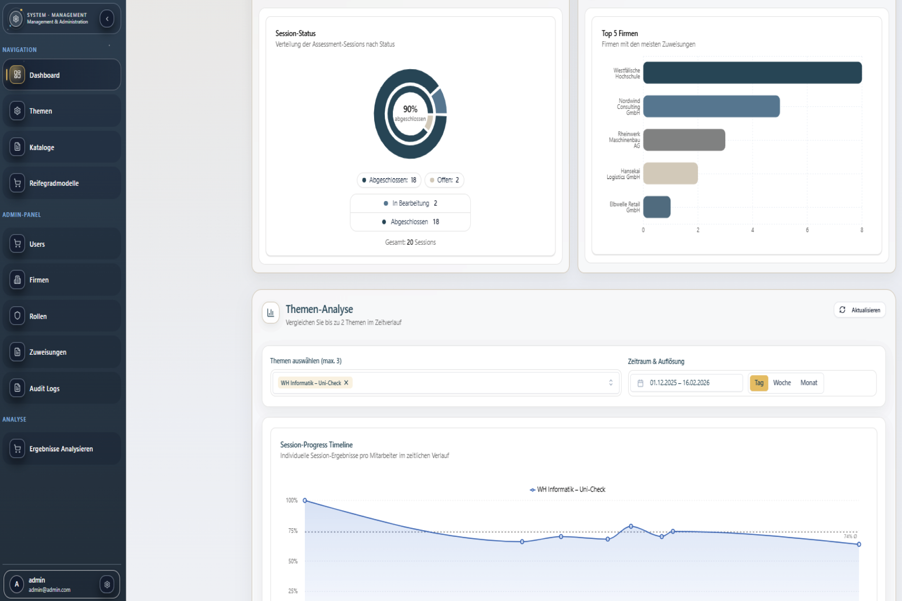Click the Themen-Analyse bar chart icon
Viewport: 902px width, 601px height.
pyautogui.click(x=270, y=313)
